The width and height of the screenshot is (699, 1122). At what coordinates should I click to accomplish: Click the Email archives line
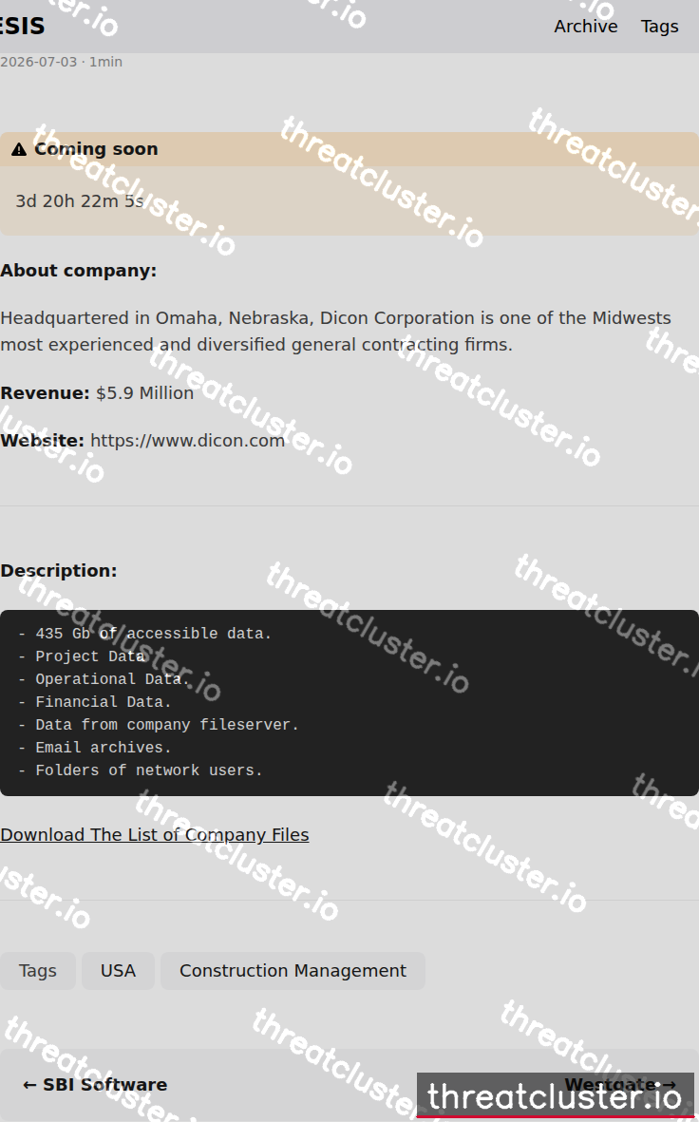[x=94, y=748]
